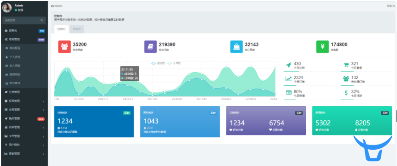The height and width of the screenshot is (166, 397).
Task: Click the 219390 statistic number
Action: pos(167,44)
